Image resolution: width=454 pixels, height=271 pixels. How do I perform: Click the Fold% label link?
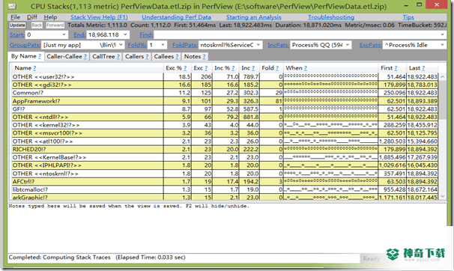(x=137, y=45)
